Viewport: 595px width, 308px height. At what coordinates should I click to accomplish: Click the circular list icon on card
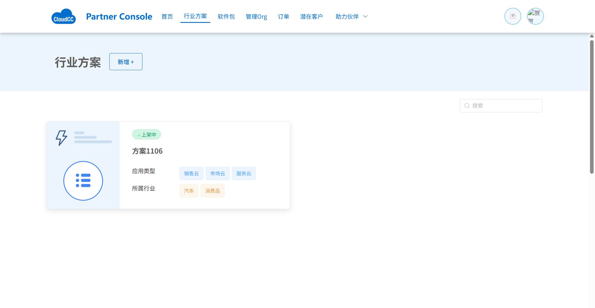(x=83, y=181)
